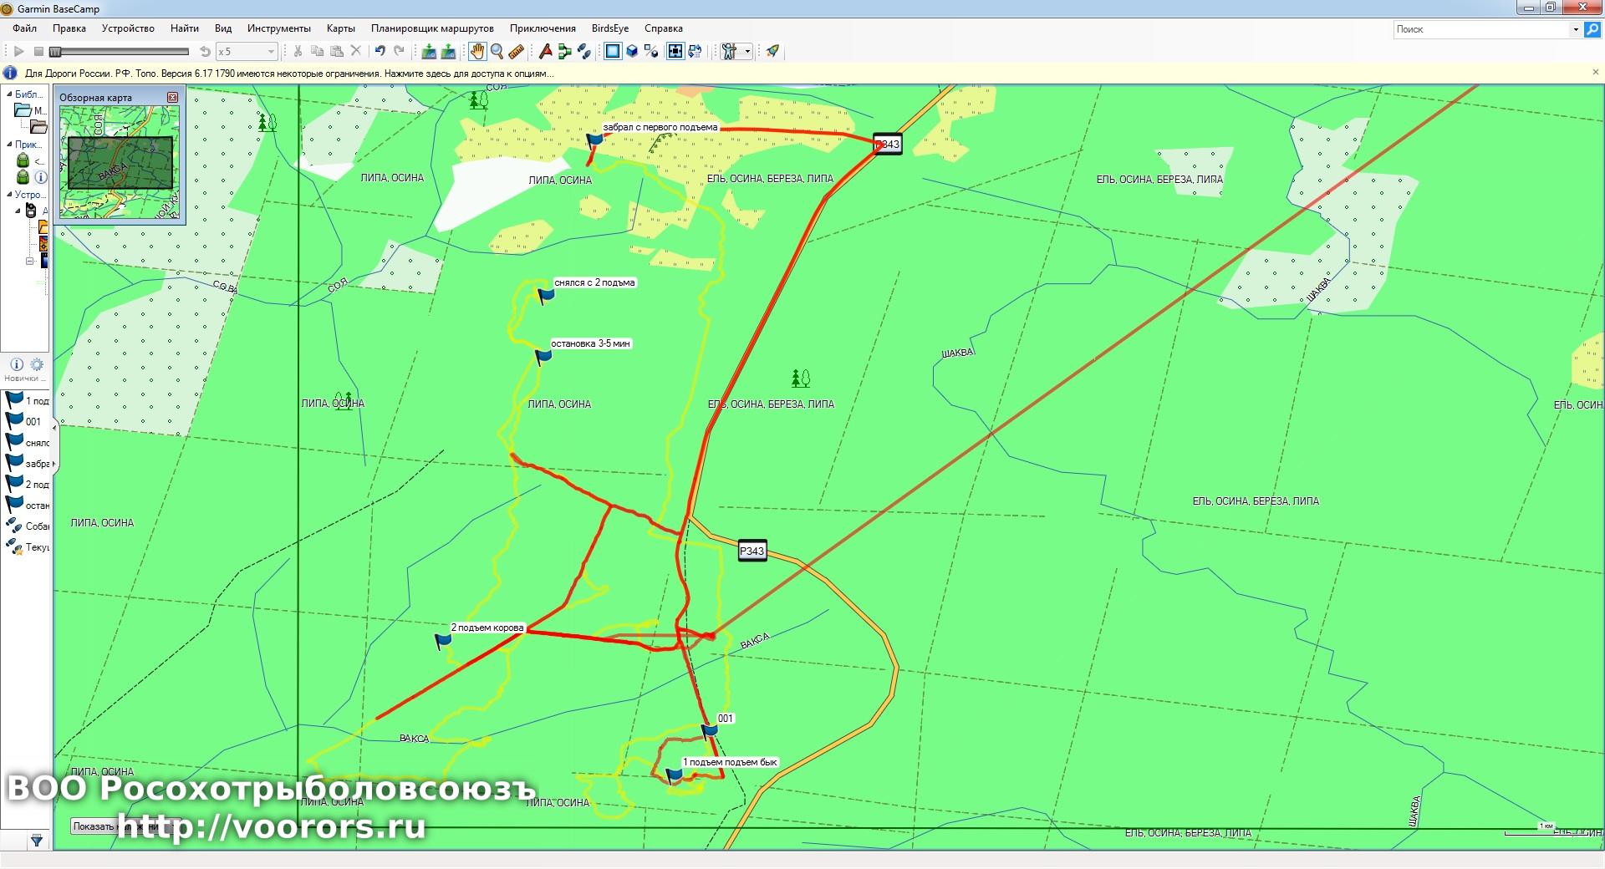This screenshot has height=869, width=1605.
Task: Open the Инструменты menu
Action: coord(278,28)
